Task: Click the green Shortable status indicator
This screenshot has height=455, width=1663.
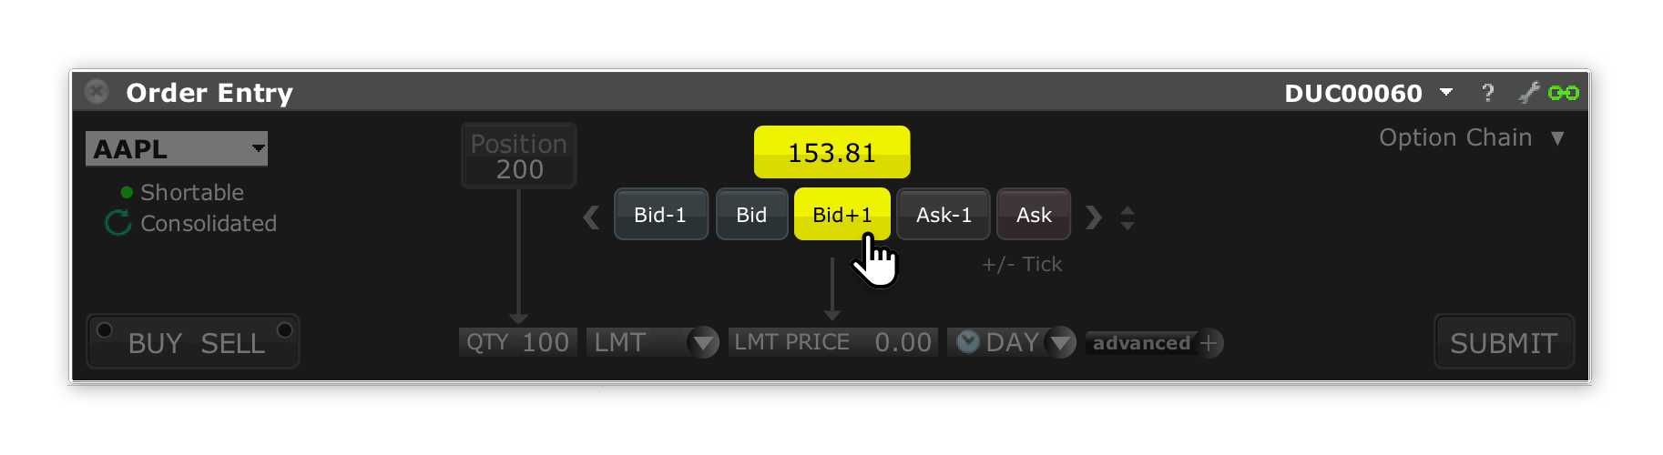Action: pyautogui.click(x=127, y=192)
